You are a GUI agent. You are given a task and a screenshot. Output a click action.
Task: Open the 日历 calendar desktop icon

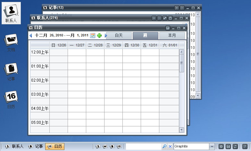(x=11, y=99)
